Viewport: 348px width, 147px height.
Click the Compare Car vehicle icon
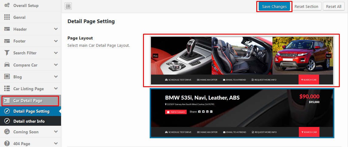[x=7, y=65]
